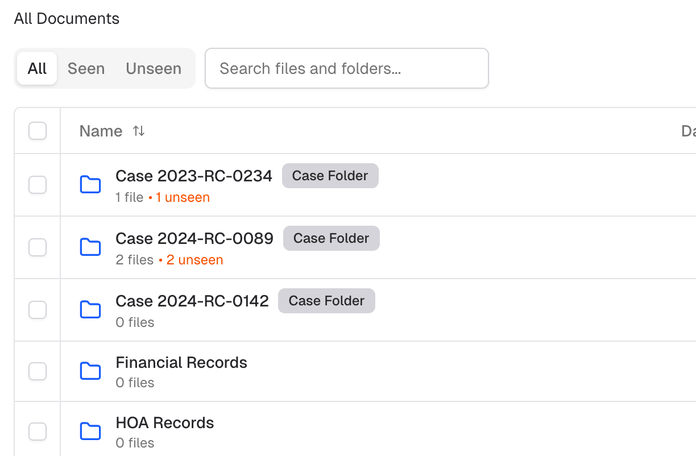Select the HOA Records folder icon
The height and width of the screenshot is (456, 696).
90,431
